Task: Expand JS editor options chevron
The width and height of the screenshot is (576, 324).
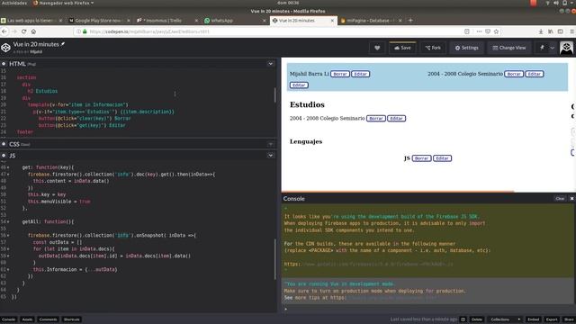Action: coord(271,156)
